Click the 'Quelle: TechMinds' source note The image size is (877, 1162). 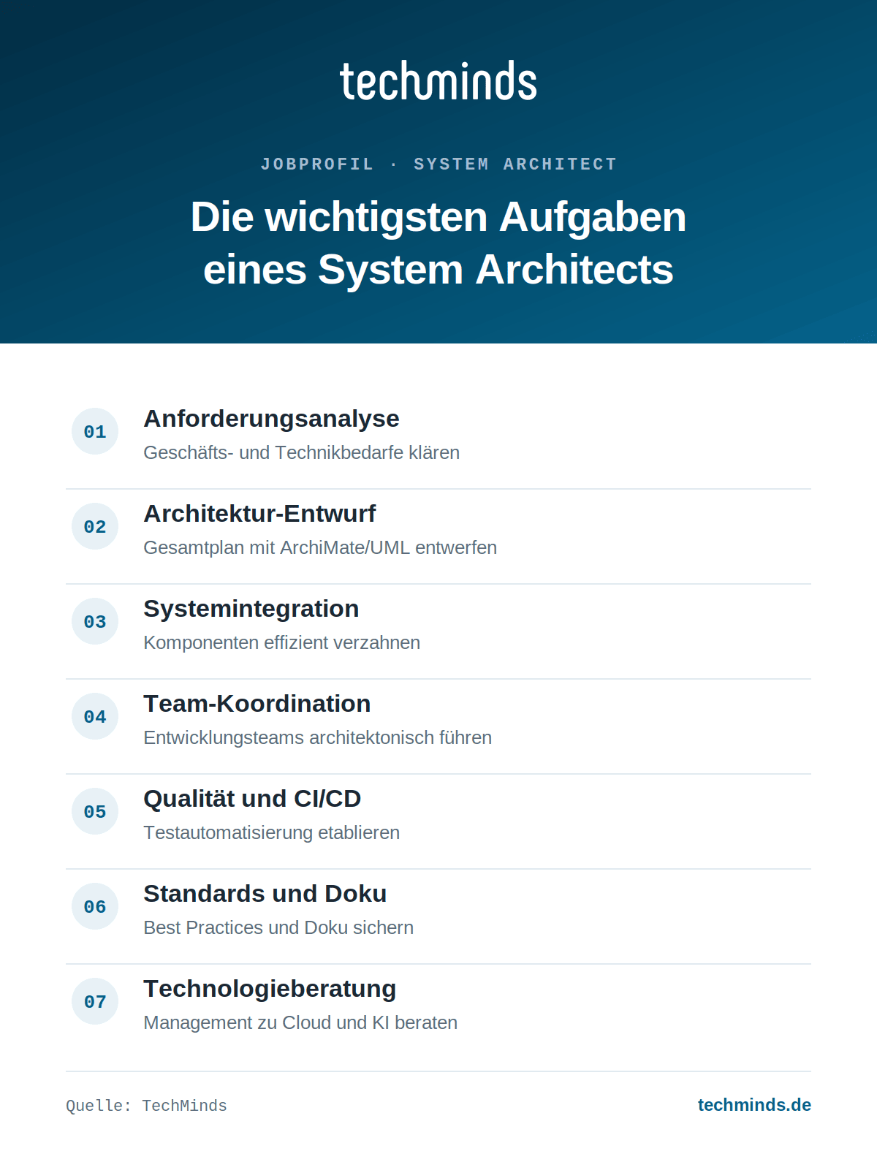coord(146,1106)
